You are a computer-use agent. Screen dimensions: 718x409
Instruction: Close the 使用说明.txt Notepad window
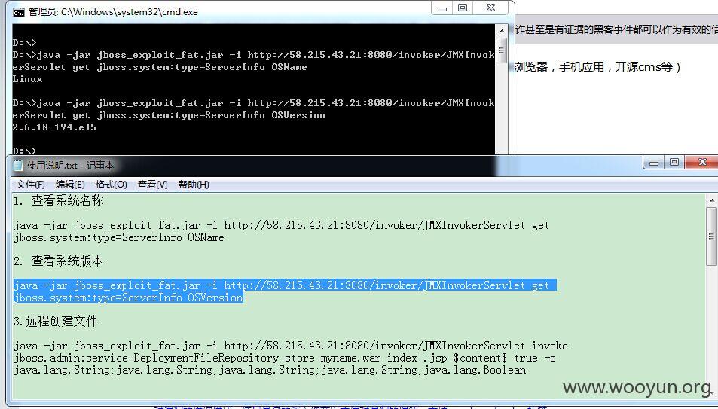[x=702, y=162]
